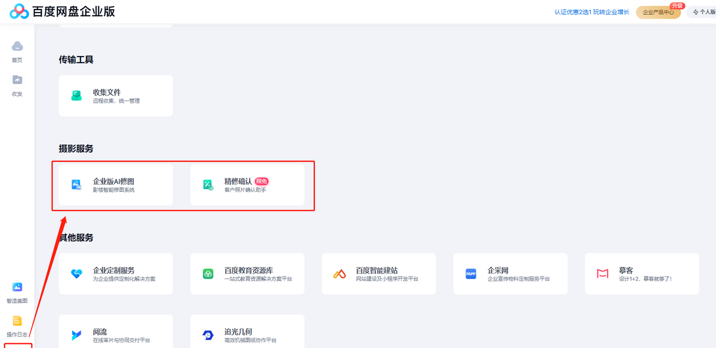Click the 收集文件 card title text
716x348 pixels.
pos(107,92)
